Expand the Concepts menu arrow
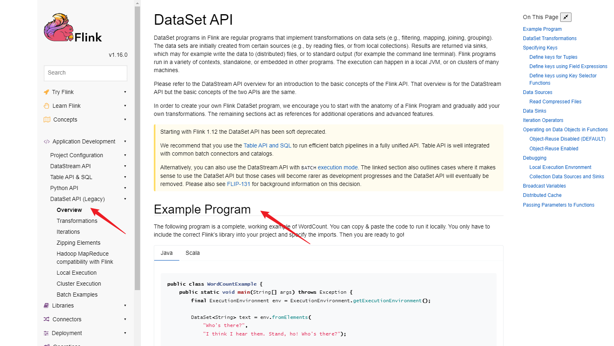614x346 pixels. pos(125,120)
